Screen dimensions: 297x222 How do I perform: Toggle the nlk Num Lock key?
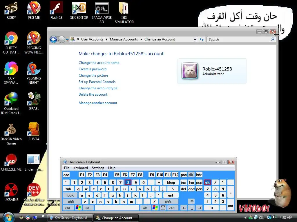(x=207, y=182)
